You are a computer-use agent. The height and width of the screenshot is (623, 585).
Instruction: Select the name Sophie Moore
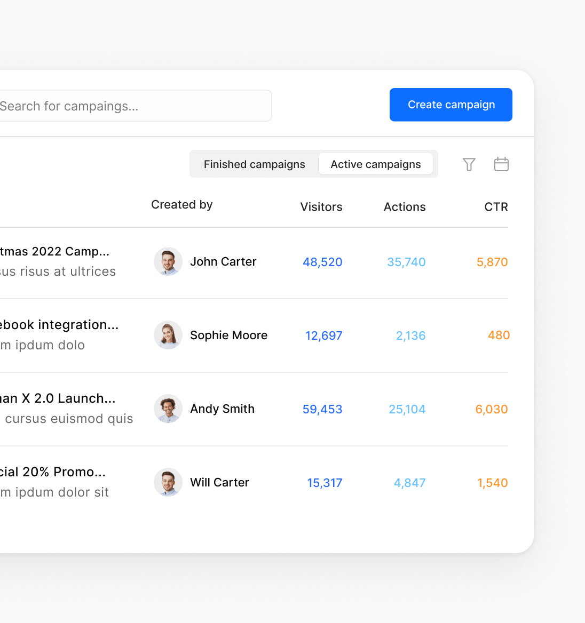tap(228, 335)
